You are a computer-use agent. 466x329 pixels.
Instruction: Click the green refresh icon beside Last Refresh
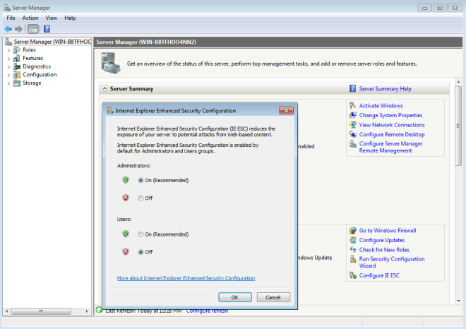coord(99,309)
